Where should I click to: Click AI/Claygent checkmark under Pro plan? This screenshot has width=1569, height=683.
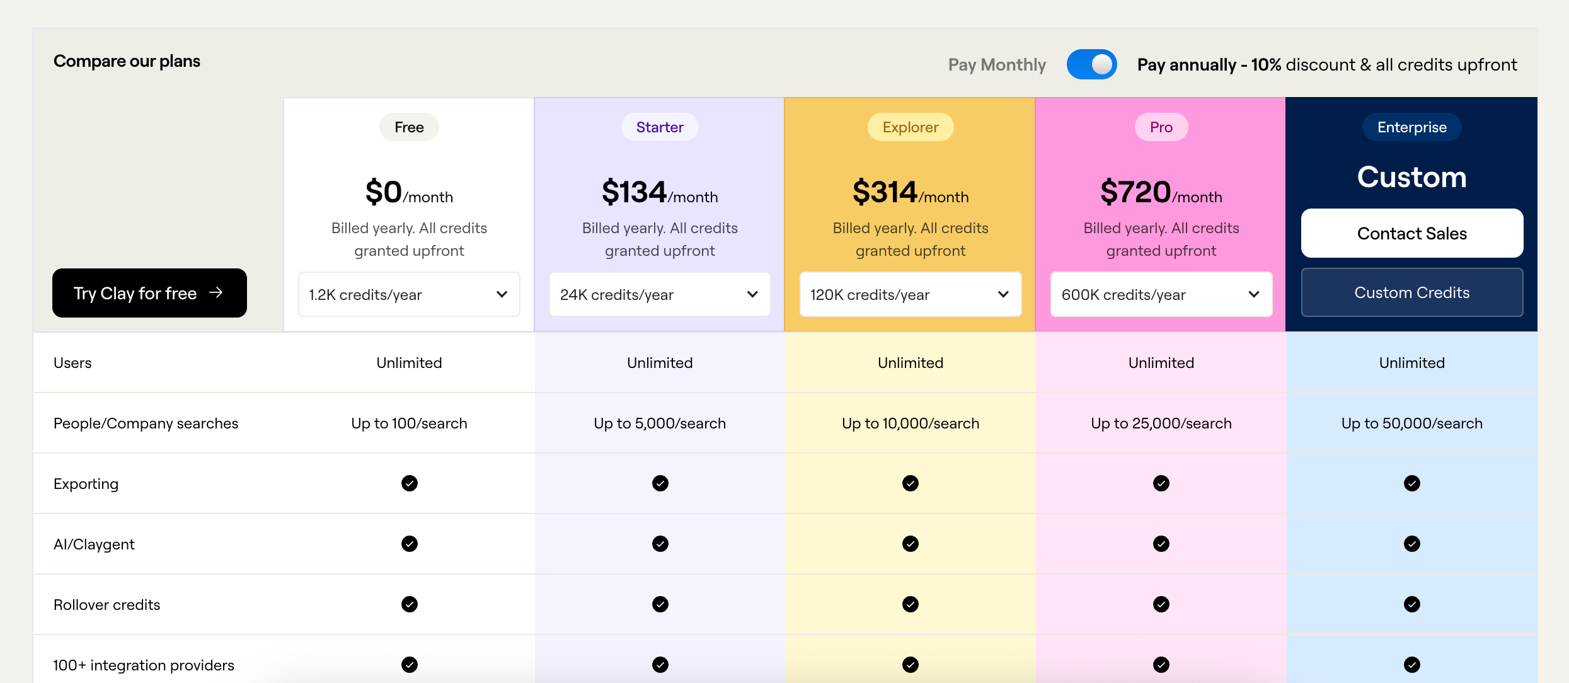tap(1161, 544)
